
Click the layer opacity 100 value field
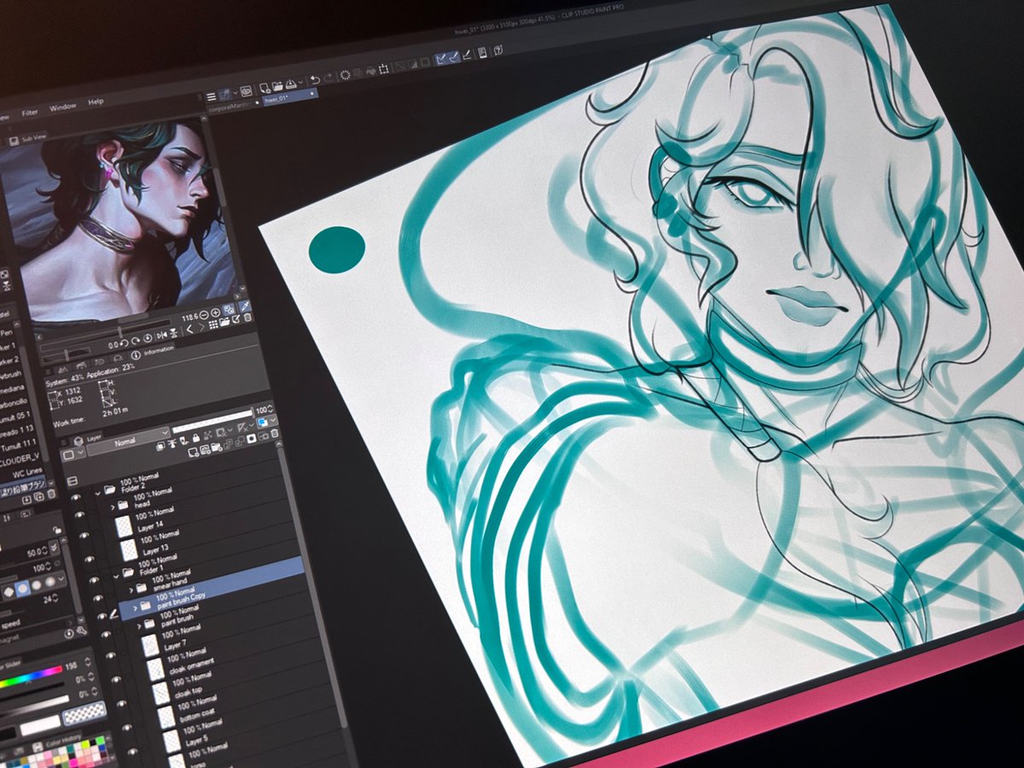(261, 410)
